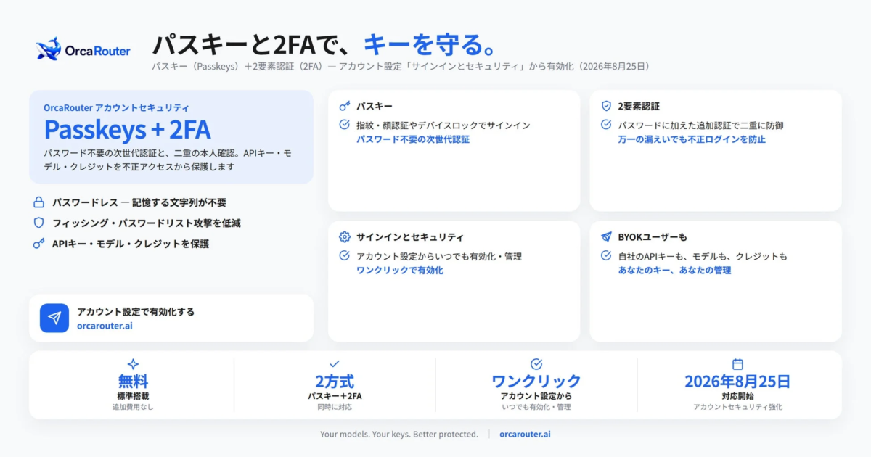
Task: Click the check-circle icon above ワンクリック
Action: click(536, 364)
